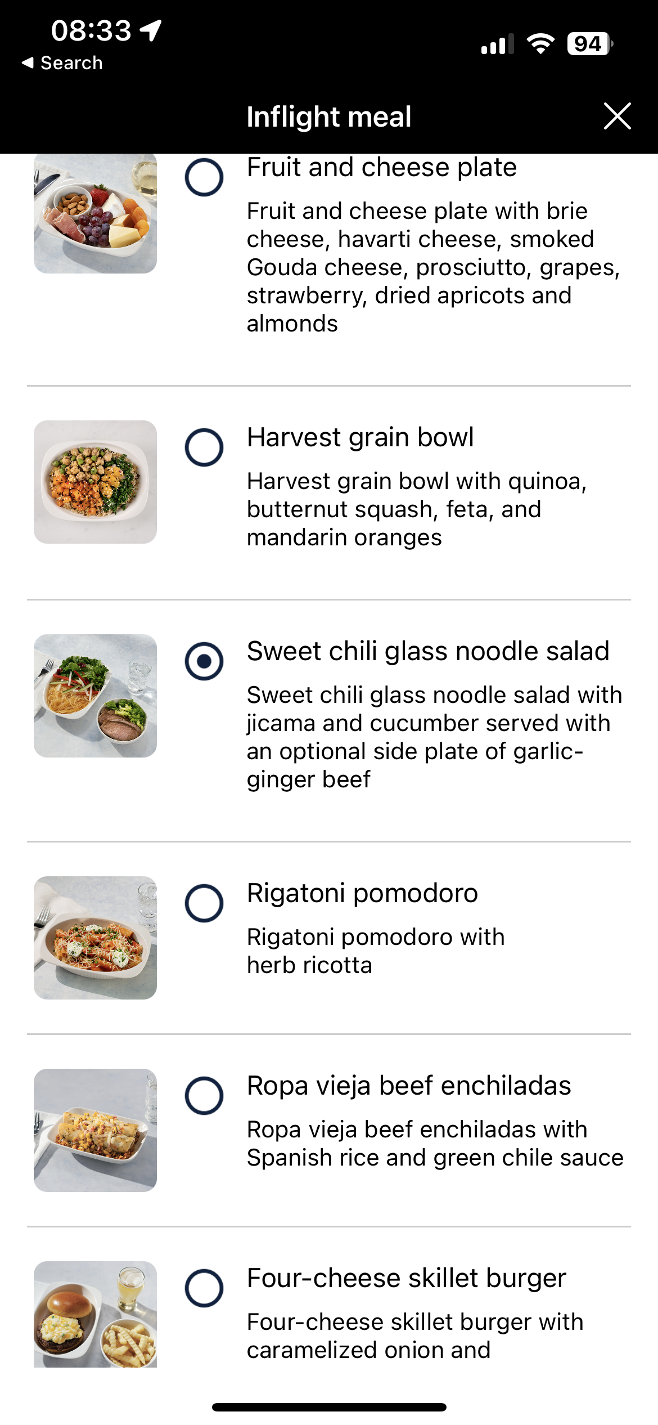Choose Four-cheese skillet burger radio button
The image size is (658, 1425).
coord(204,1288)
